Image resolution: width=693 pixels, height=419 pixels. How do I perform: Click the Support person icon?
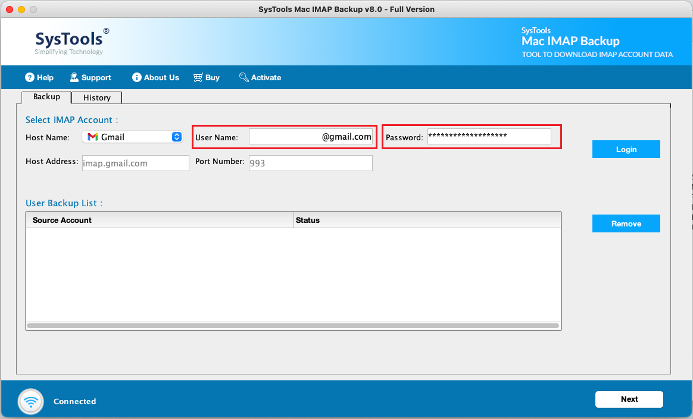[74, 78]
